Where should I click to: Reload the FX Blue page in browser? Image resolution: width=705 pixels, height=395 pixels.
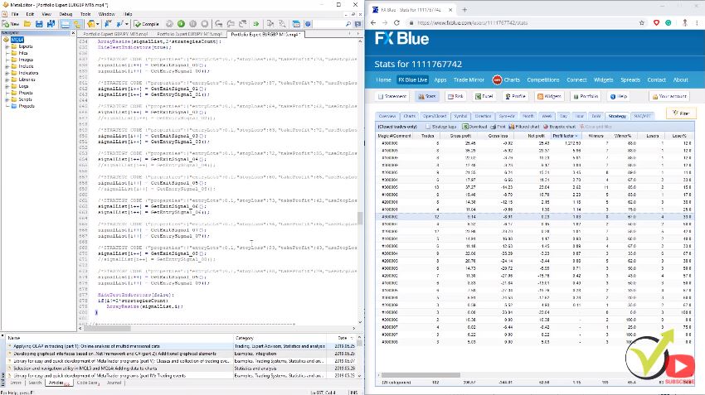tap(396, 22)
